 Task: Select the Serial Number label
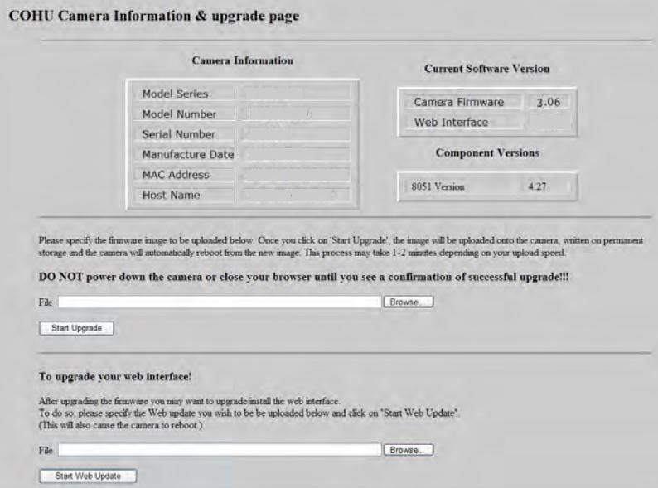coord(178,134)
